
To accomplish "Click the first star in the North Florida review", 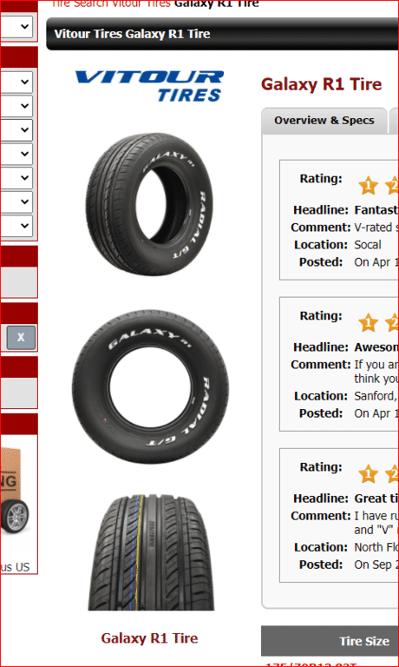I will coord(368,474).
